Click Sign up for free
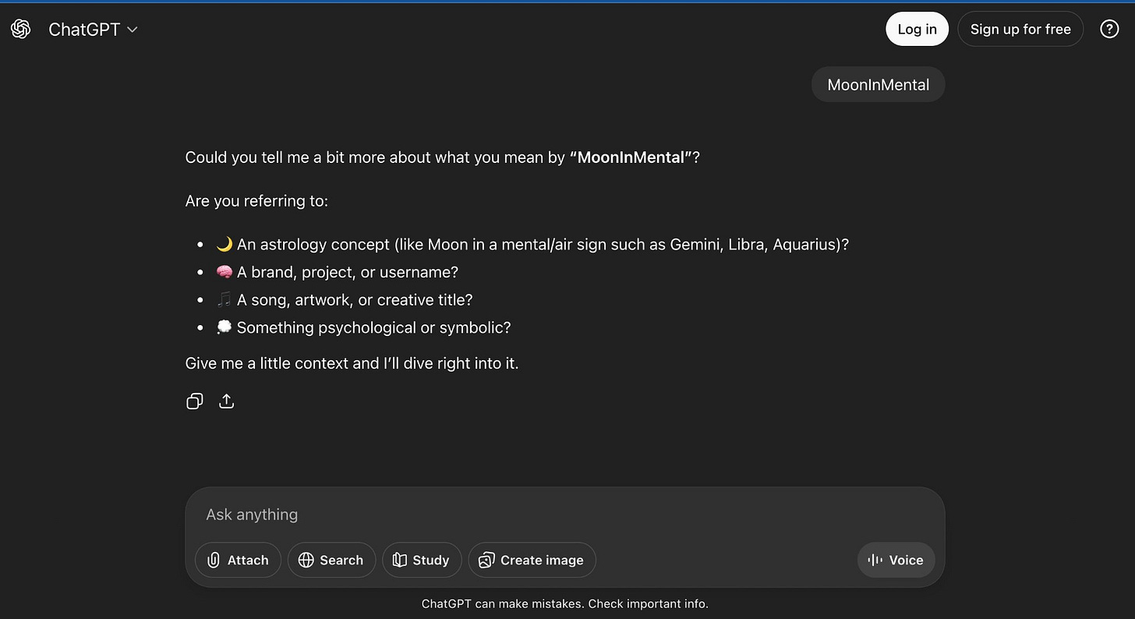 (1020, 29)
